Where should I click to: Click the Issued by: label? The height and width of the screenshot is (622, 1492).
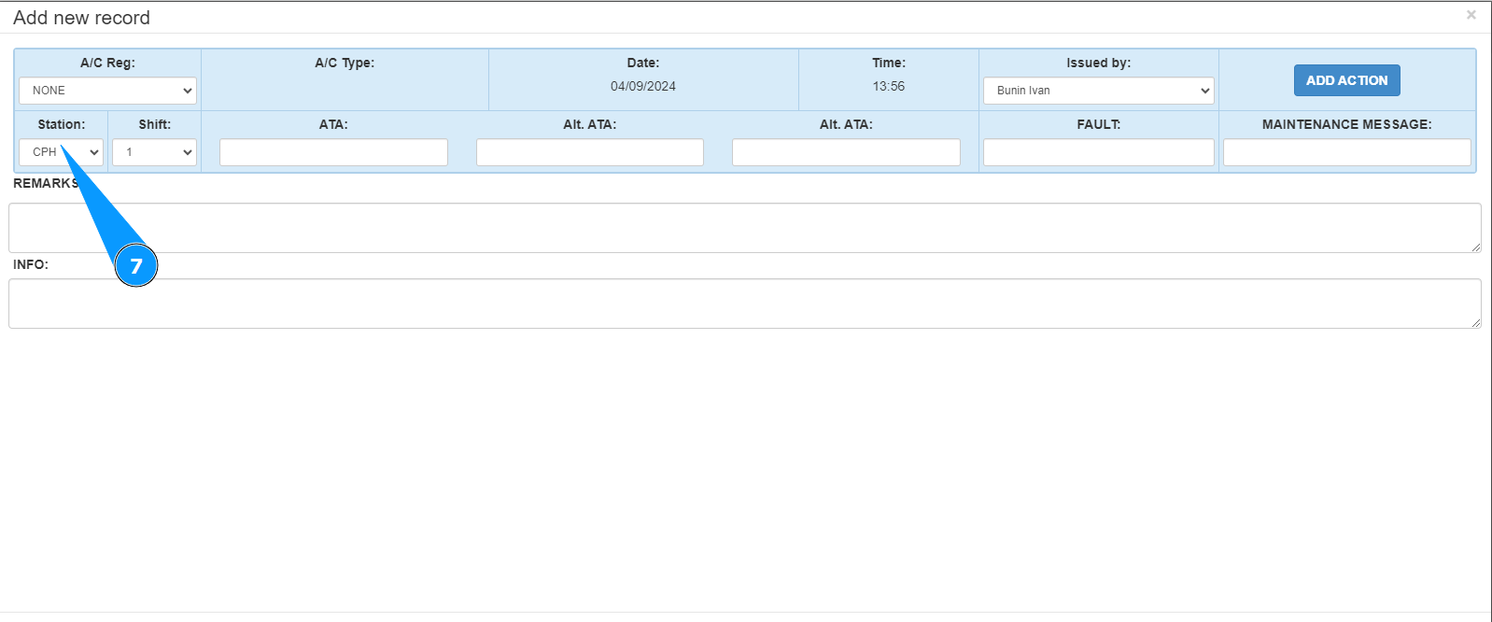(1098, 63)
